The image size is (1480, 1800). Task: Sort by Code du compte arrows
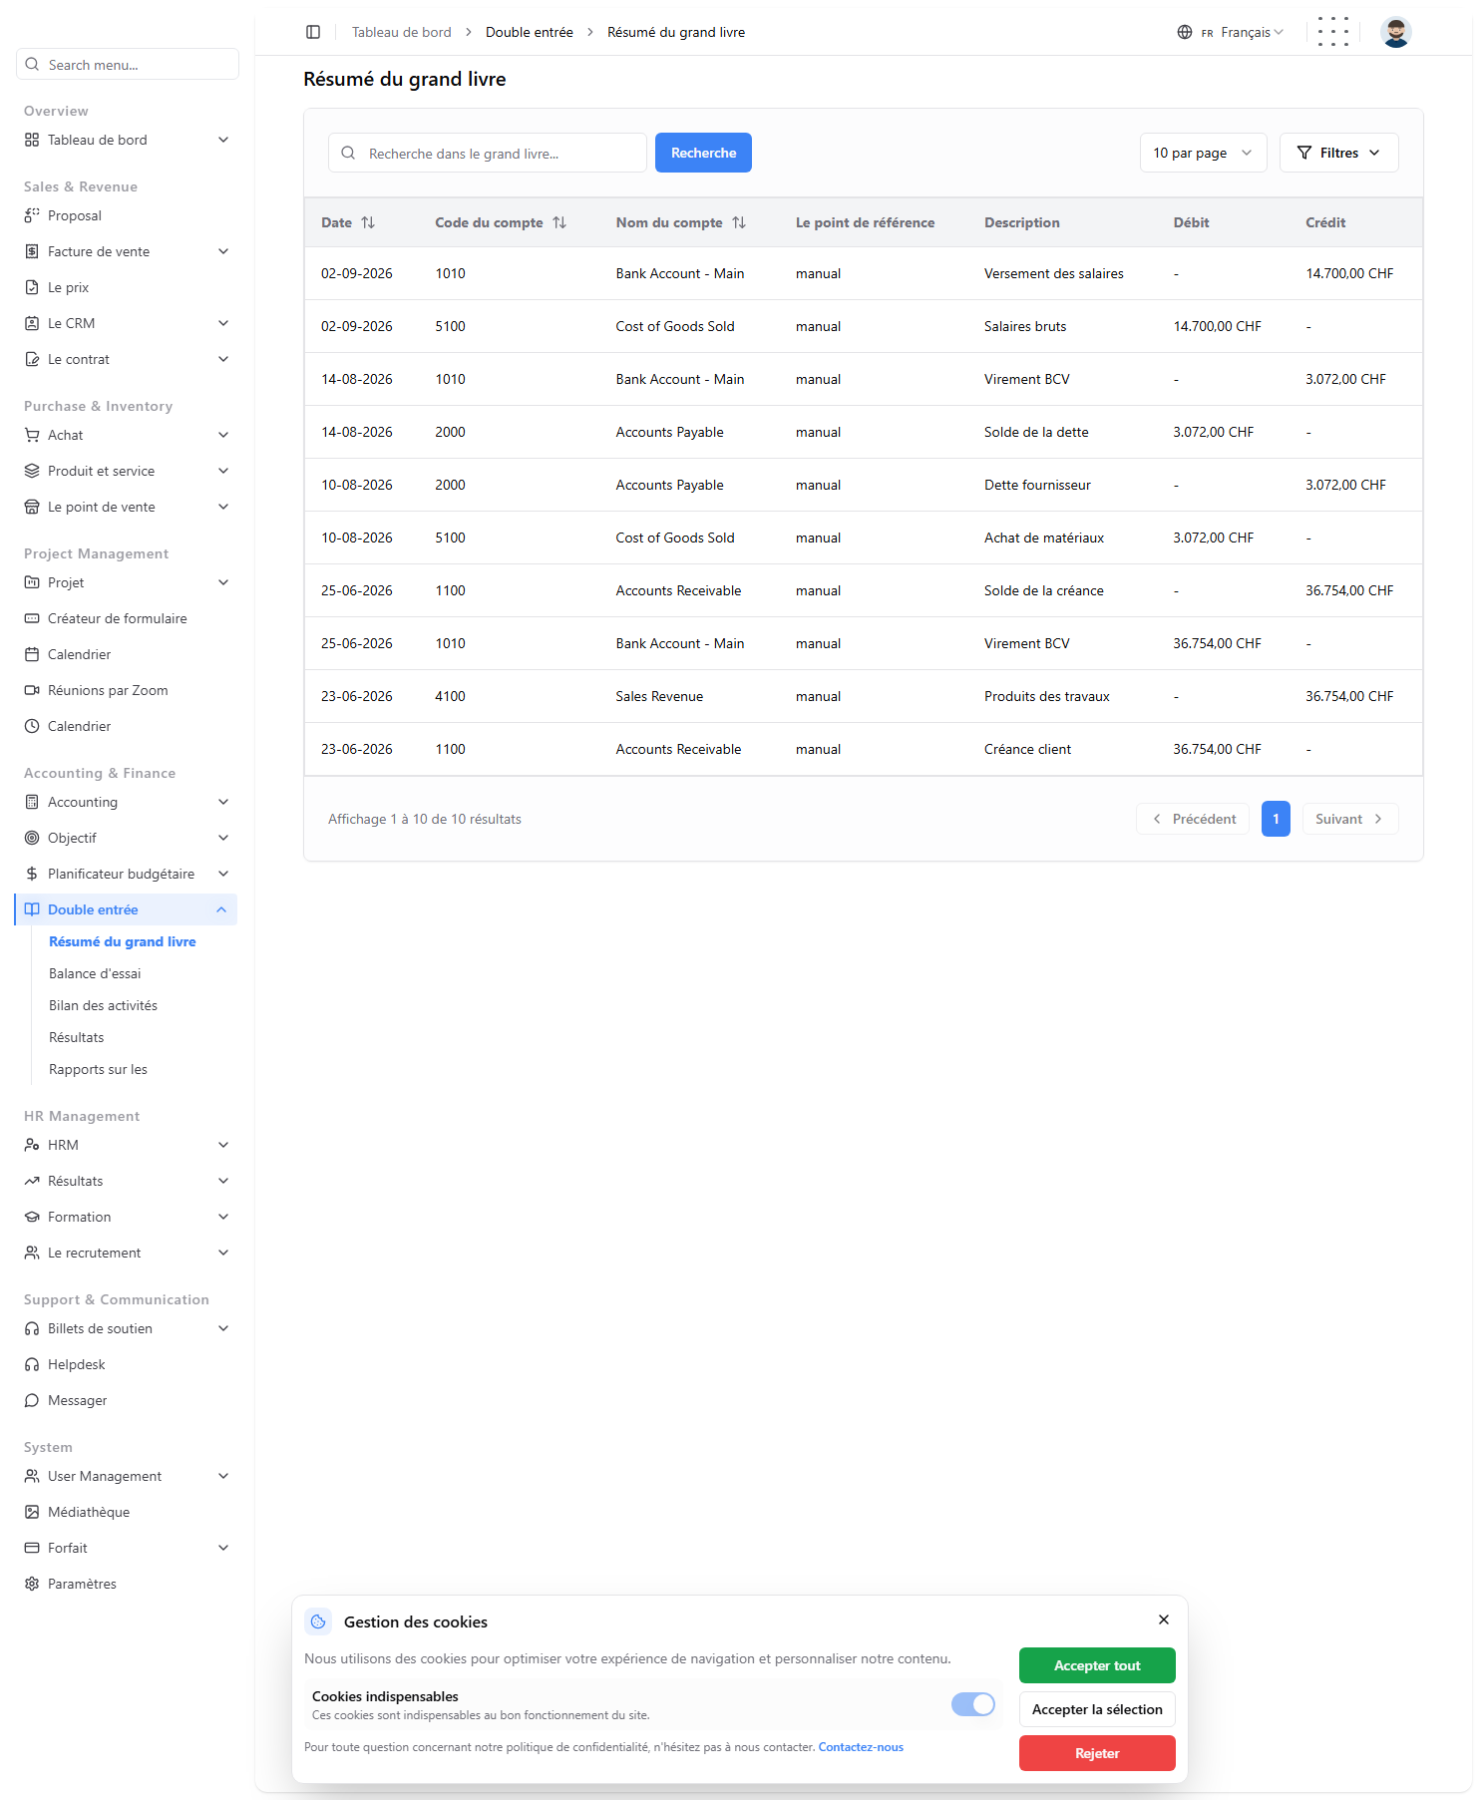tap(559, 222)
